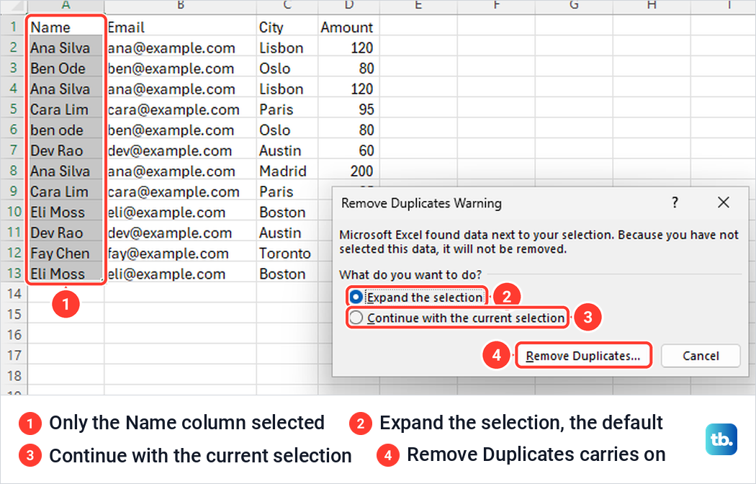This screenshot has height=484, width=756.
Task: Click eli@example.com in row 10
Action: coord(180,212)
